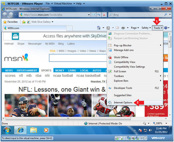Click the blue Help question icon
This screenshot has height=142, width=174.
[x=166, y=28]
